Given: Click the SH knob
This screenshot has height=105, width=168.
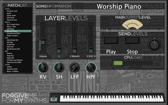Looking at the screenshot, I should (x=59, y=68).
